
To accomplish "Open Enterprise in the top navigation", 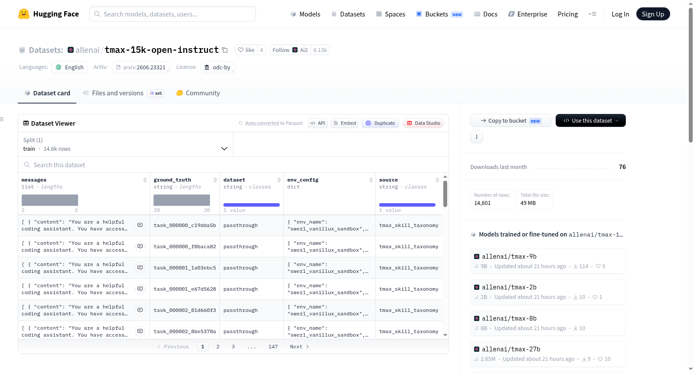I will tap(527, 14).
